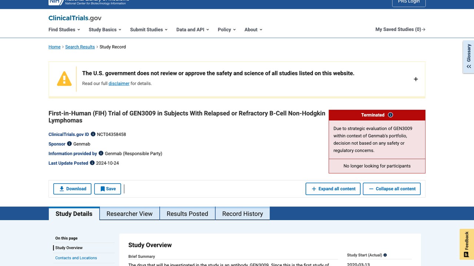Switch to the Study Details tab
The height and width of the screenshot is (266, 474).
point(74,214)
